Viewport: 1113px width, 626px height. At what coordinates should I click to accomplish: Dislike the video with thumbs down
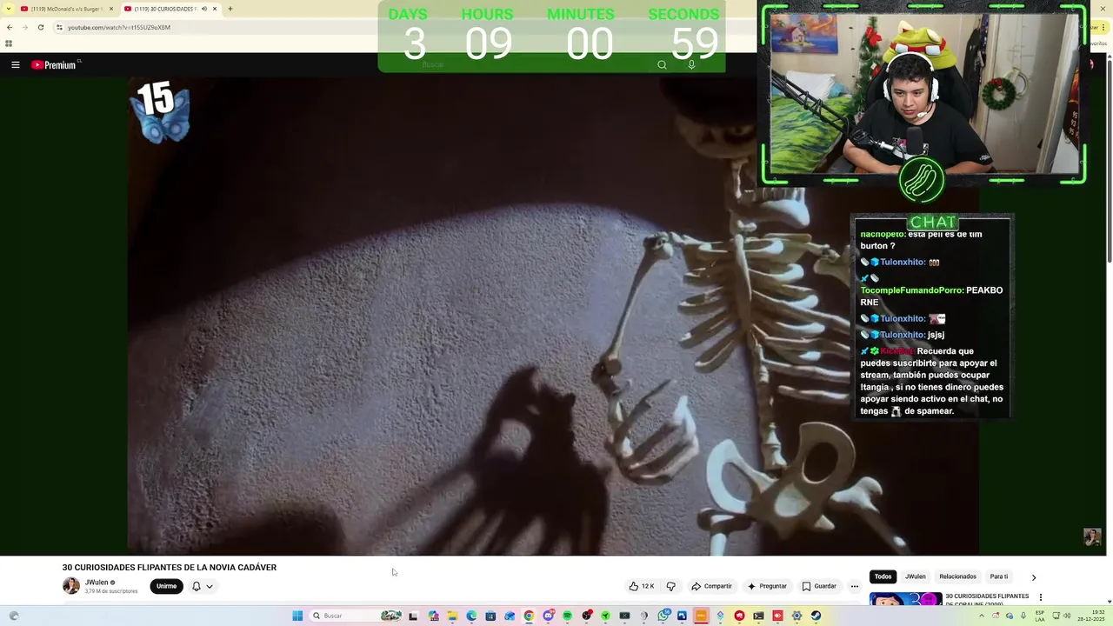pos(670,586)
